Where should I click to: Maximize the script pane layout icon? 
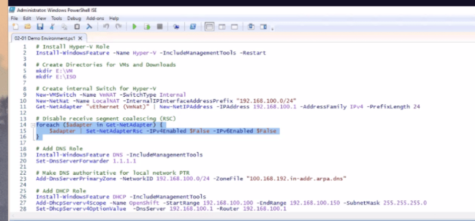[234, 27]
